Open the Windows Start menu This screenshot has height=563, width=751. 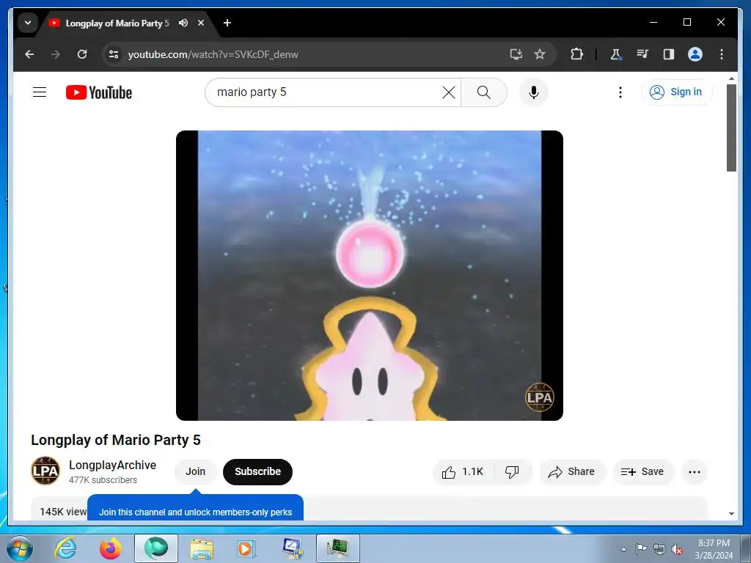[x=20, y=548]
